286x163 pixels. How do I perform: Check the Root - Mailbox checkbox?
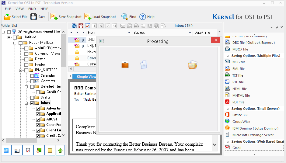tap(20, 43)
